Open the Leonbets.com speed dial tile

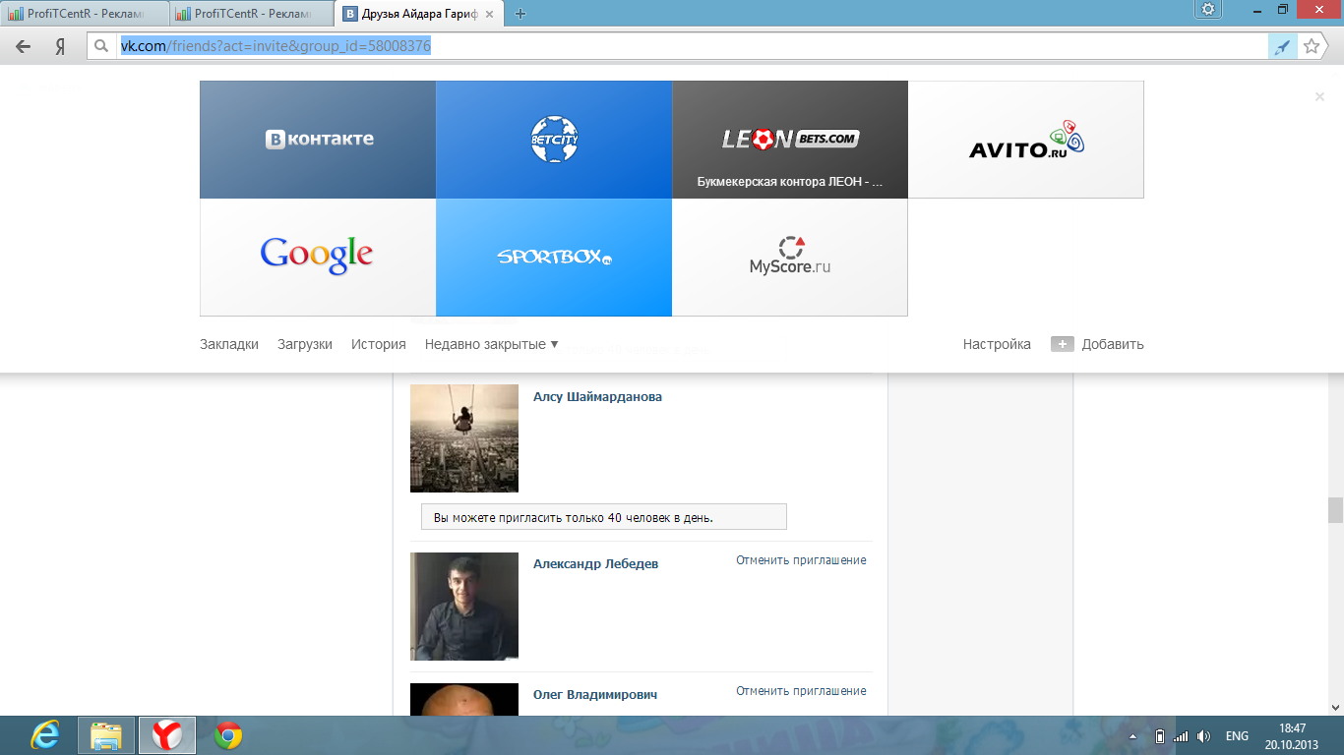(790, 140)
